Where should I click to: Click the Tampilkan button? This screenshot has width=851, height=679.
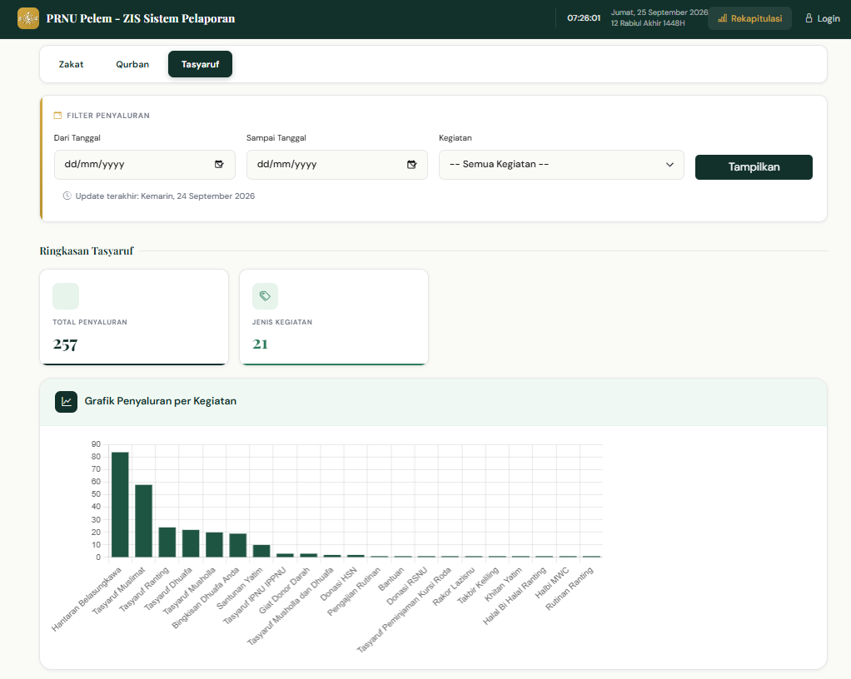(x=754, y=167)
